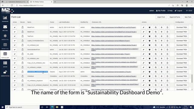Open the Administration section in sidebar
The height and width of the screenshot is (109, 194).
coord(5,73)
